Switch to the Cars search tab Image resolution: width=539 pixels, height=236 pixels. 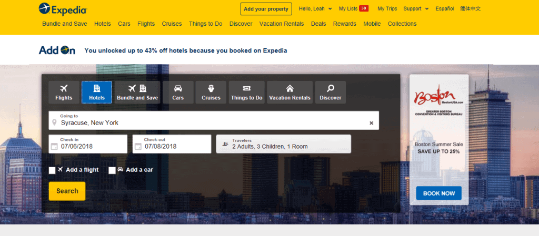(x=178, y=93)
